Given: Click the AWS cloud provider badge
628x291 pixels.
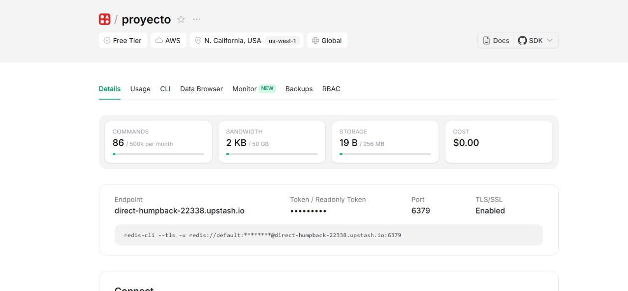Looking at the screenshot, I should (x=168, y=41).
